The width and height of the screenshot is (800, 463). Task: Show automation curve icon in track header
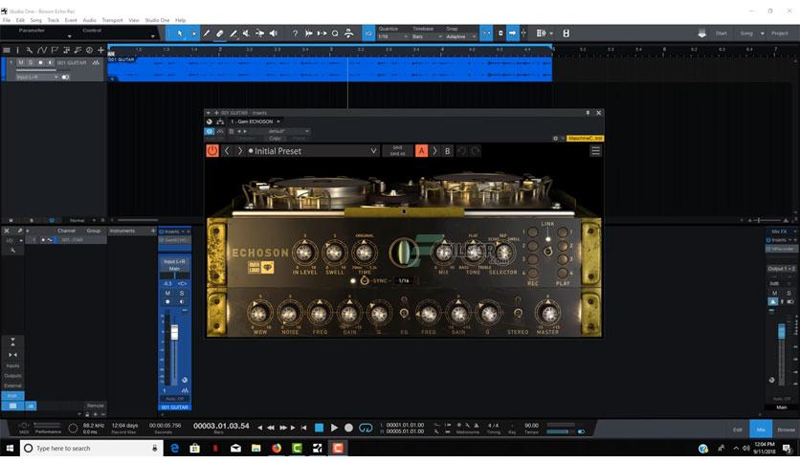pyautogui.click(x=42, y=50)
